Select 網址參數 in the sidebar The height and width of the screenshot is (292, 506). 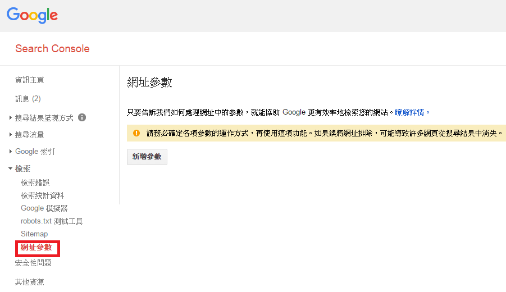pos(36,248)
